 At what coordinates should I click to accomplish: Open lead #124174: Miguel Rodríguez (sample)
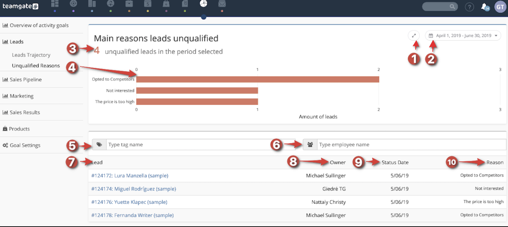(x=134, y=189)
